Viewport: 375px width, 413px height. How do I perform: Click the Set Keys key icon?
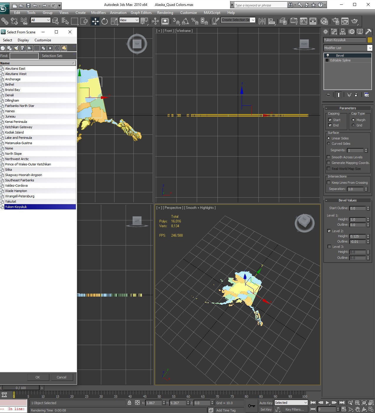[251, 406]
